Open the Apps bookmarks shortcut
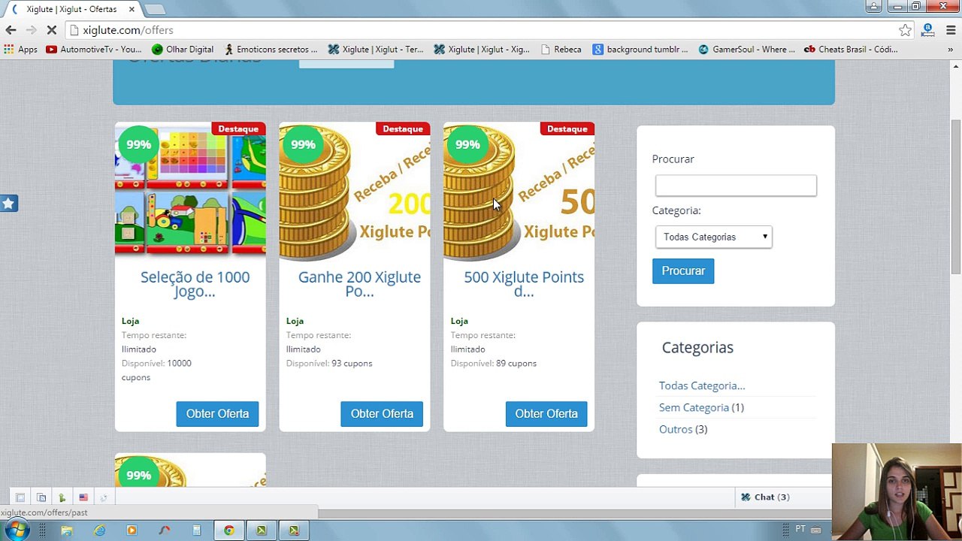This screenshot has width=962, height=541. coord(21,49)
